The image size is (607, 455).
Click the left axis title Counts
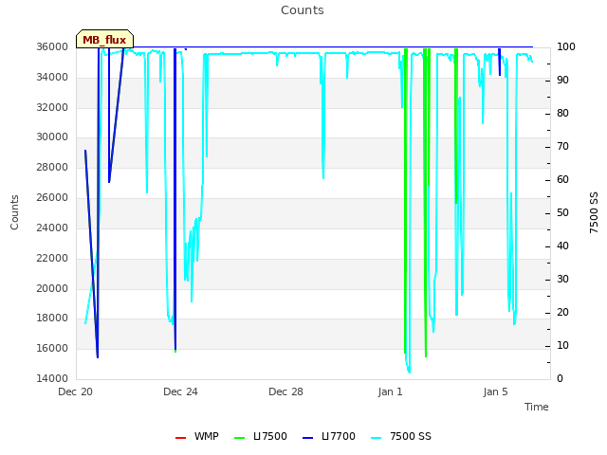click(14, 212)
